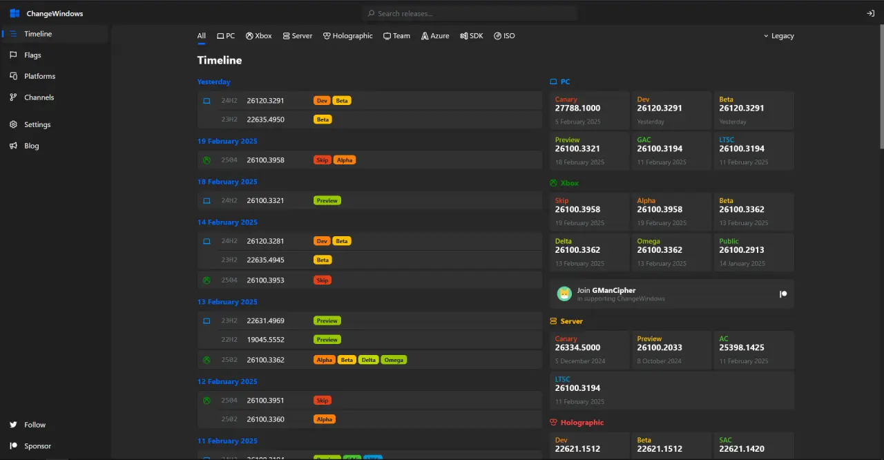This screenshot has width=884, height=460.
Task: Open Server Canary card 26334.5000
Action: click(590, 350)
